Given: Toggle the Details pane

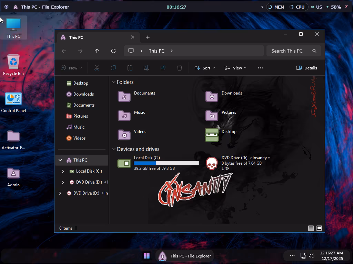Looking at the screenshot, I should point(306,68).
